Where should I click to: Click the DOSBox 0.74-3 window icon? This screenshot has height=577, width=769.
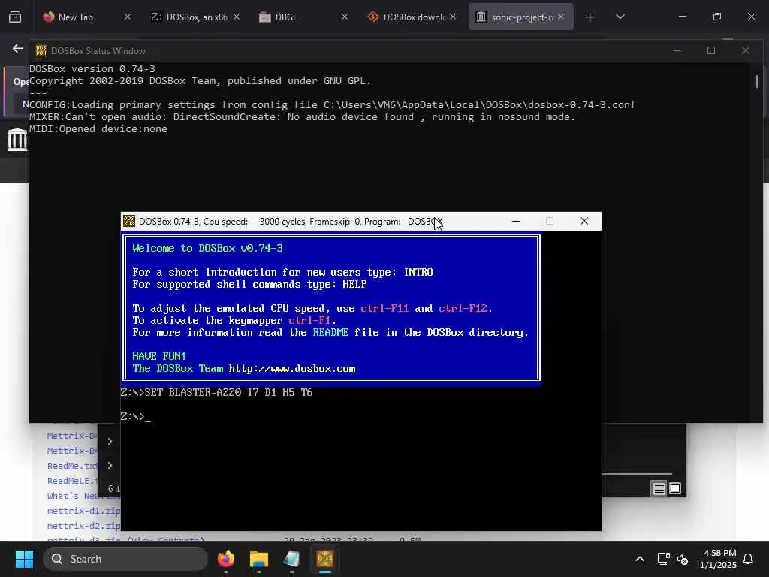click(x=129, y=222)
